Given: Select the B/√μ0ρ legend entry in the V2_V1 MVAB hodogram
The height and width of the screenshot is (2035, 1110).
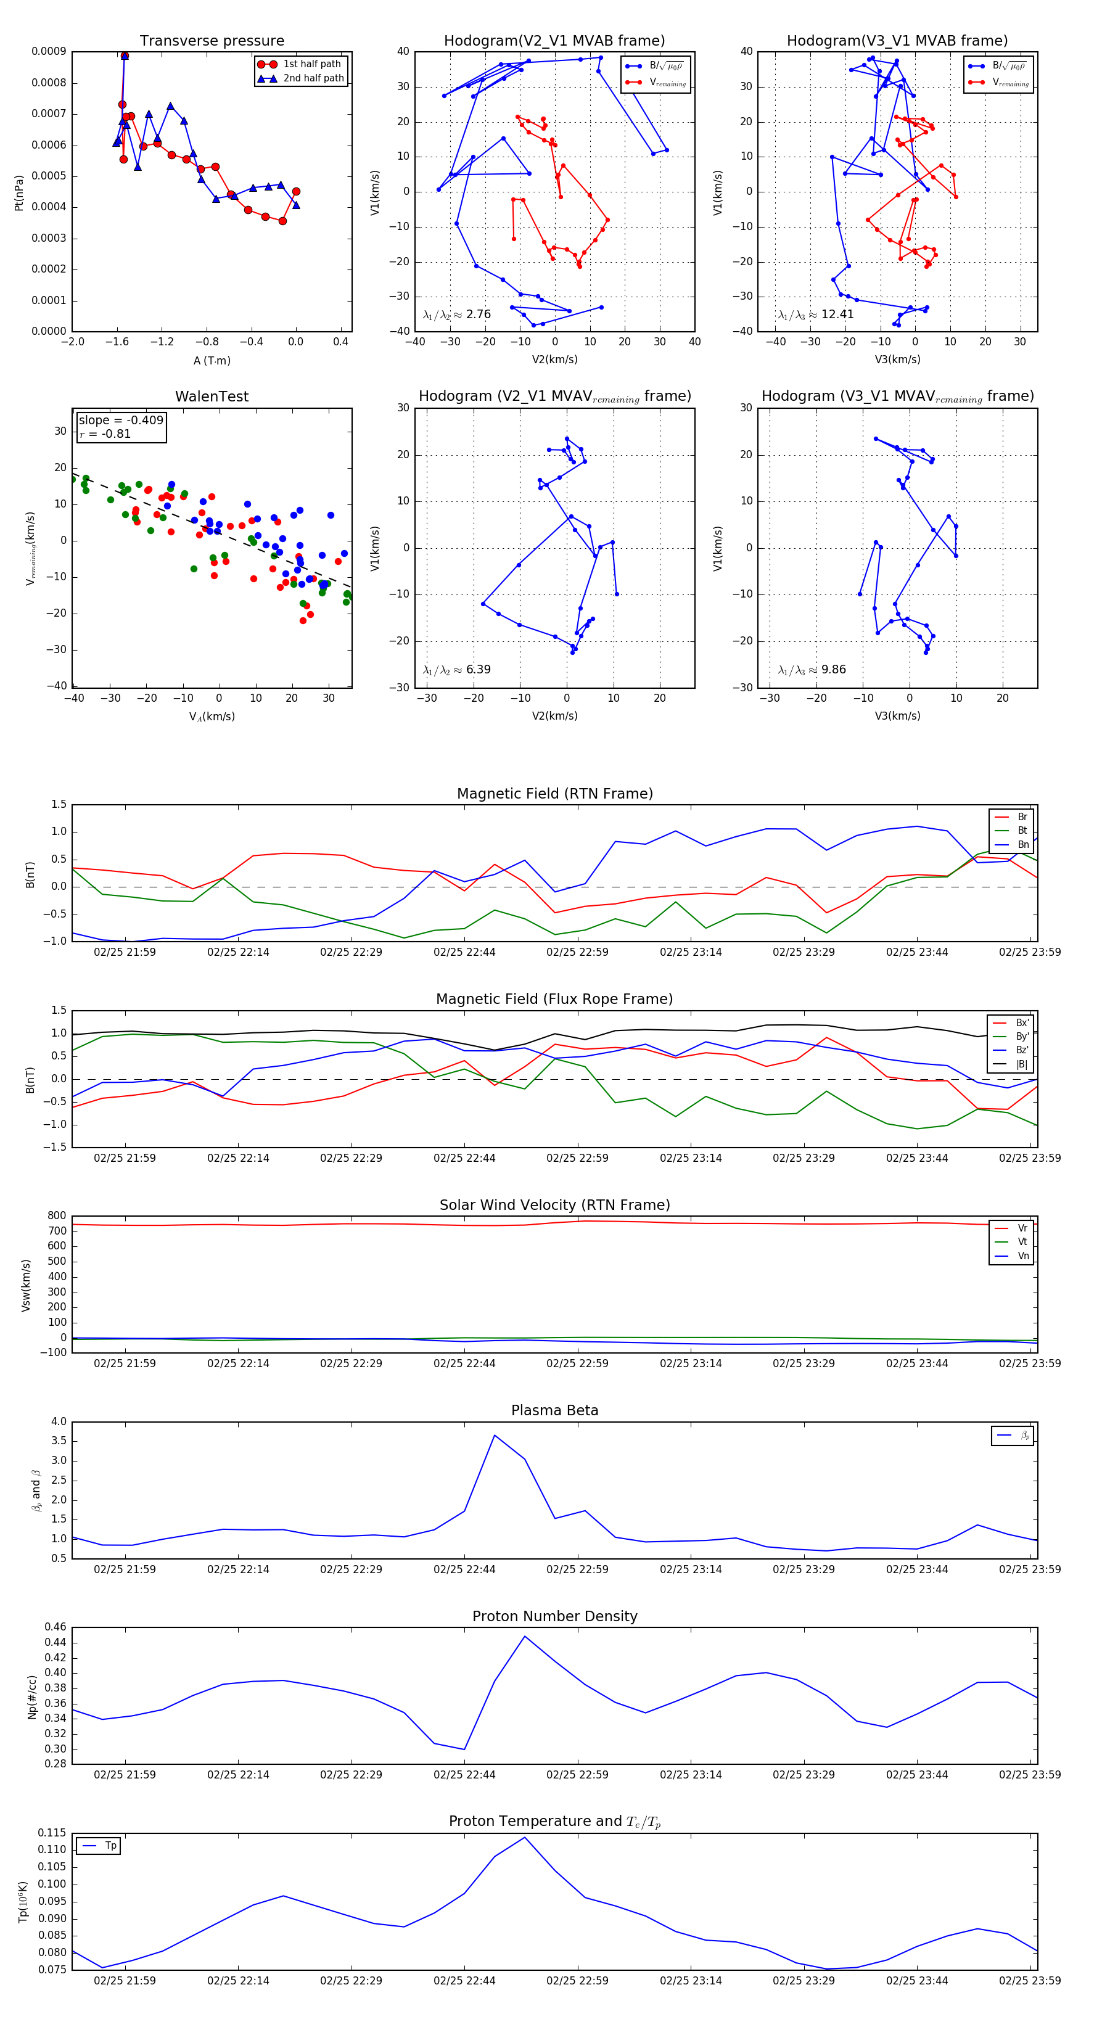Looking at the screenshot, I should [655, 65].
